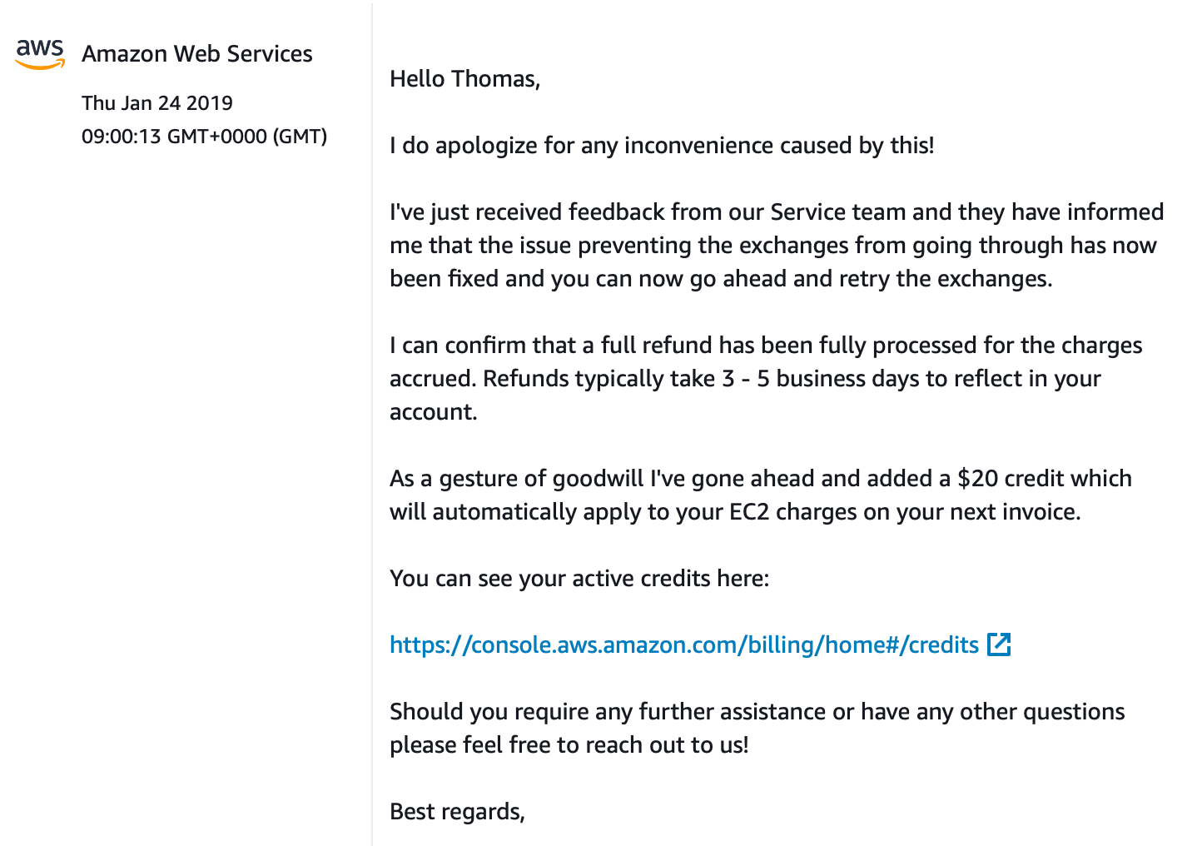The width and height of the screenshot is (1202, 846).
Task: Click the 09:00:13 GMT timestamp
Action: tap(205, 137)
